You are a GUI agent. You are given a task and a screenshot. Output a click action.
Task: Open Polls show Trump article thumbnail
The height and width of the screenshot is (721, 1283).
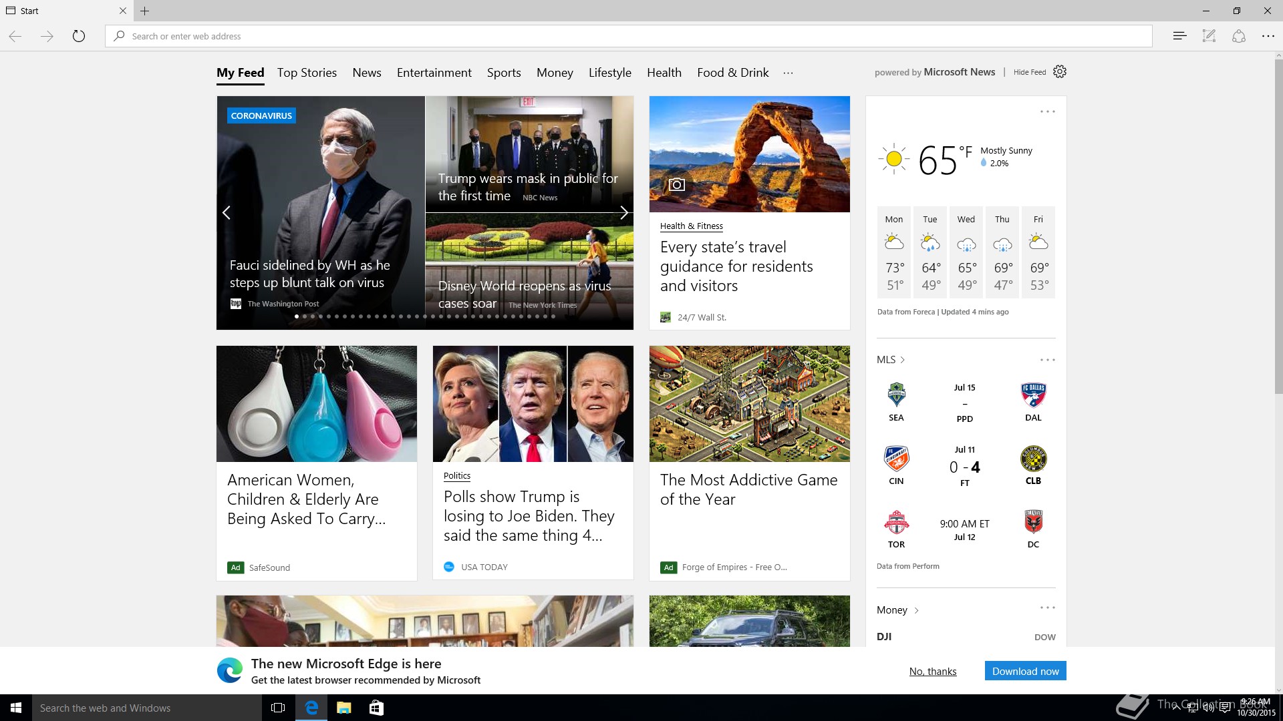coord(533,404)
